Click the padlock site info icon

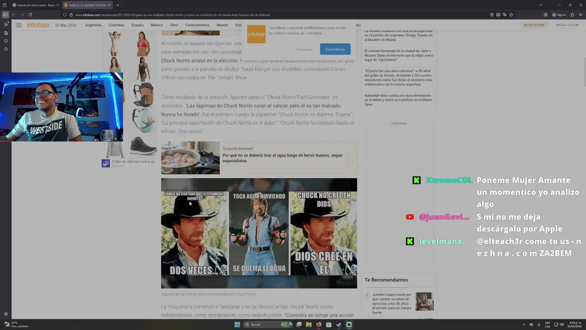click(x=71, y=15)
